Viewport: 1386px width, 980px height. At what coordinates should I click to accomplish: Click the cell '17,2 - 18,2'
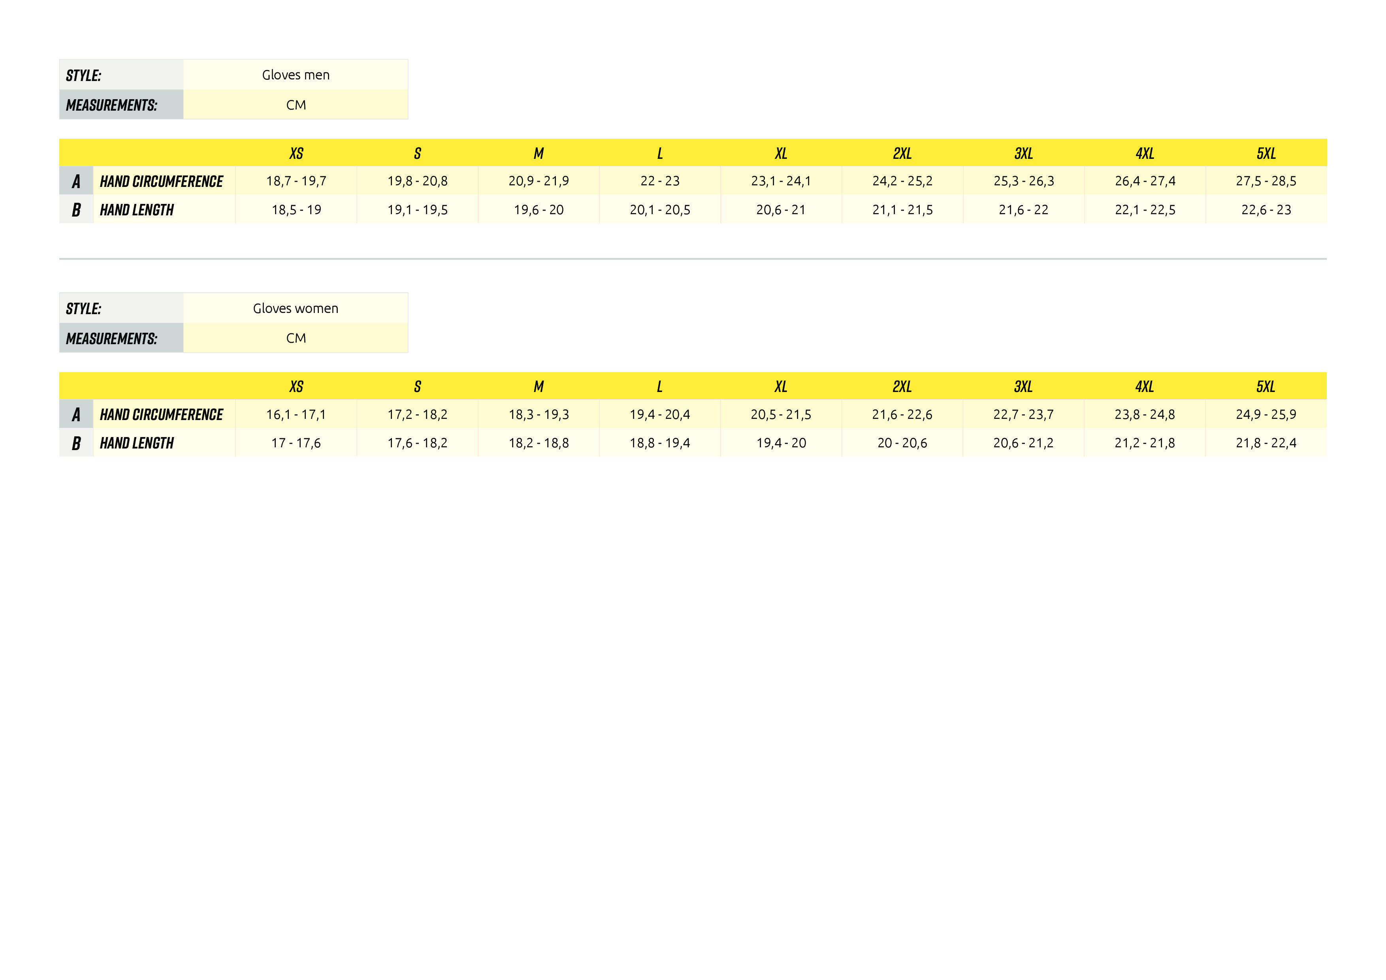click(x=418, y=414)
